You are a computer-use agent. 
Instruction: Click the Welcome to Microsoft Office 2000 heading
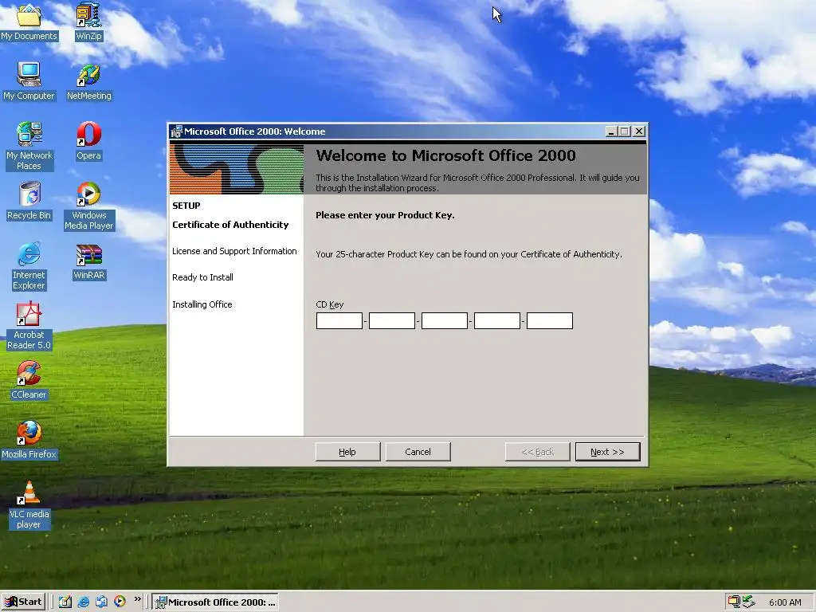coord(446,155)
